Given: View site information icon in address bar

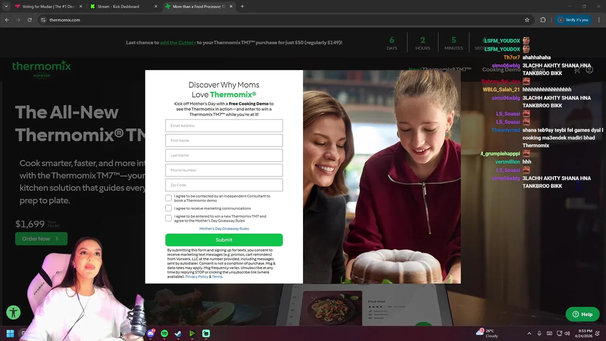Looking at the screenshot, I should point(43,20).
